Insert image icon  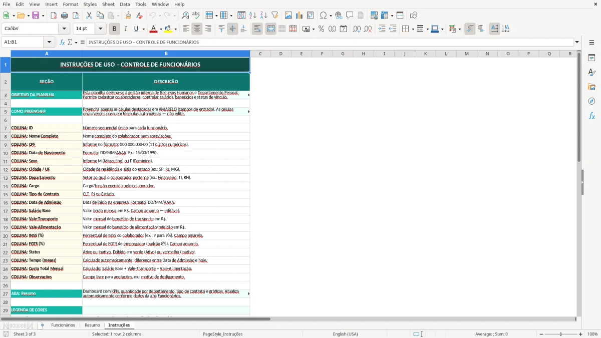click(x=289, y=16)
